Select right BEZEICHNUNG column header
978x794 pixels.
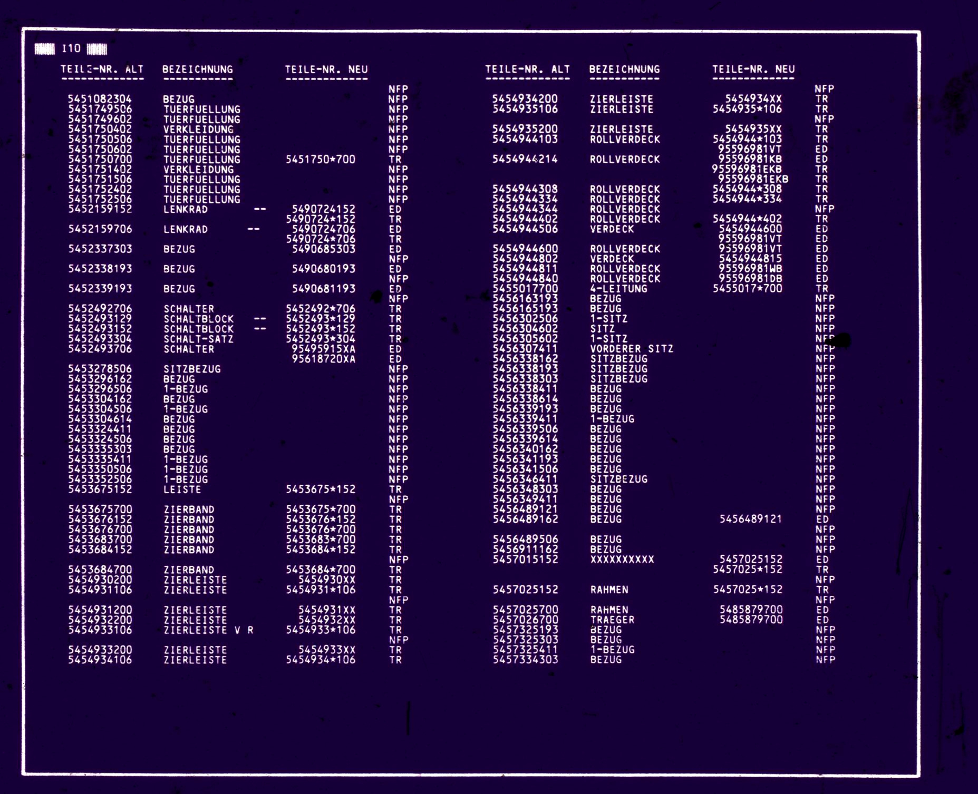coord(624,70)
